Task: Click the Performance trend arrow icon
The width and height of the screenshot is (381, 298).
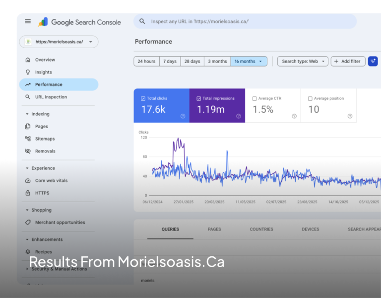Action: click(28, 84)
